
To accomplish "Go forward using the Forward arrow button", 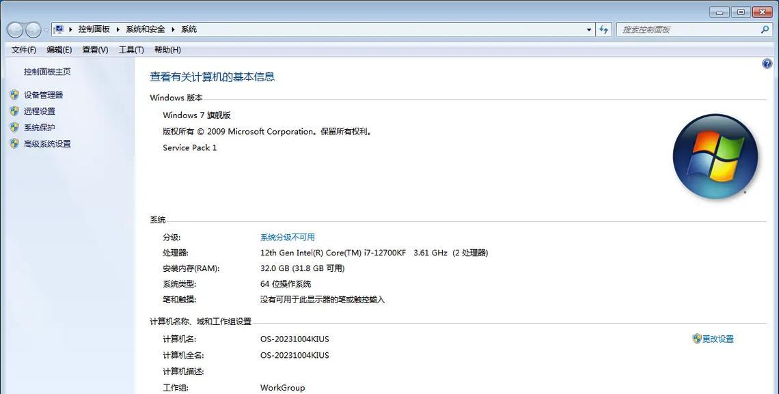I will (33, 30).
